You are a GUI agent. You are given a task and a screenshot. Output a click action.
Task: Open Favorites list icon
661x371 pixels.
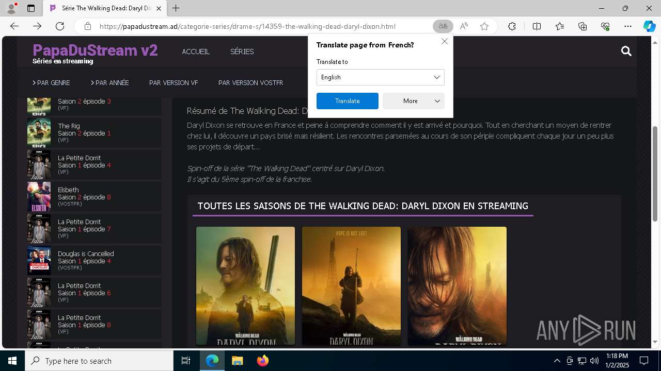(560, 26)
